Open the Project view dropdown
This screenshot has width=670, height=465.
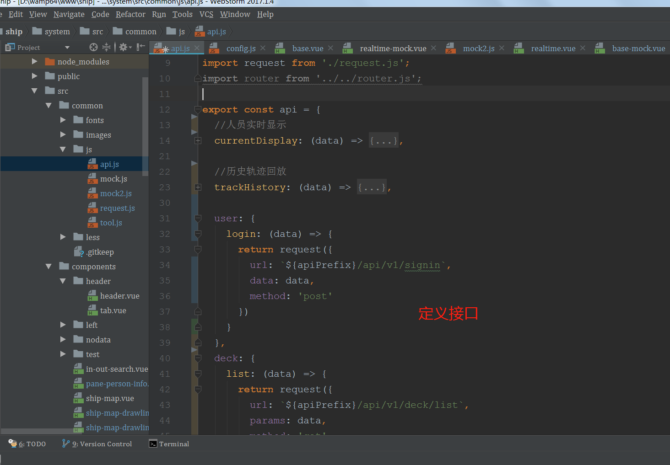pos(67,48)
